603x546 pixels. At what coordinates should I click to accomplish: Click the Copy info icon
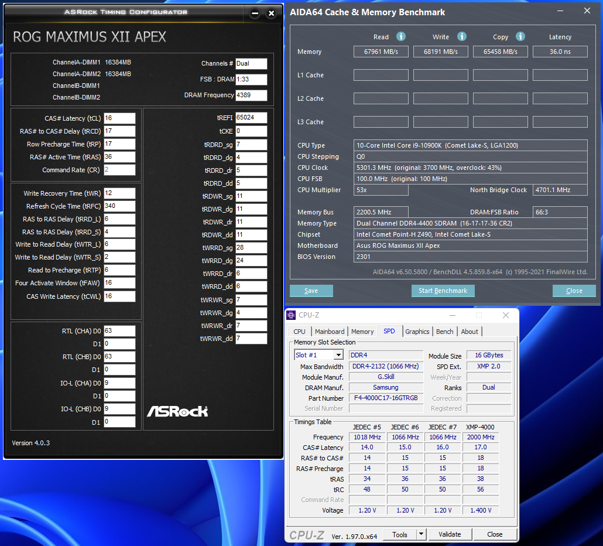tap(520, 36)
